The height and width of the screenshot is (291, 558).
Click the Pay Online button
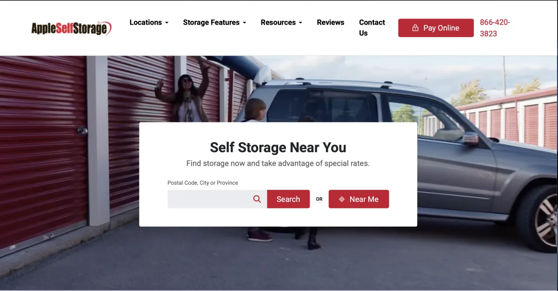tap(436, 28)
